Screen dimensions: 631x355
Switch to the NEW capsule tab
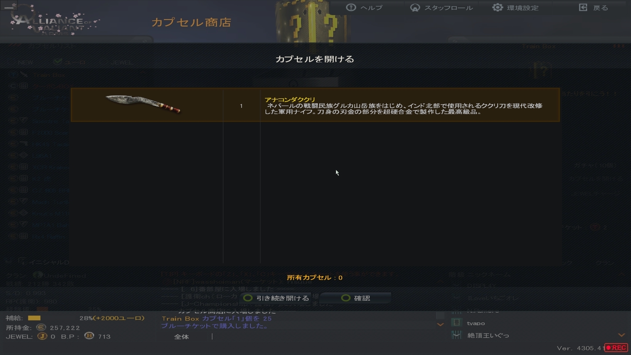tap(25, 62)
